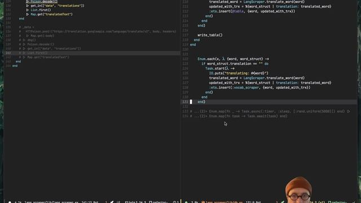
Task: Click the if word_struct.translation == "" do line
Action: click(x=235, y=64)
